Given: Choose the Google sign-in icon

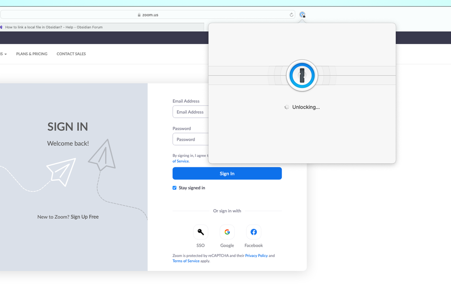Looking at the screenshot, I should coord(227,232).
